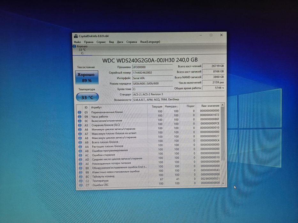This screenshot has width=298, height=223.
Task: Click the Интерфейс field Serial ATA
Action: [152, 78]
